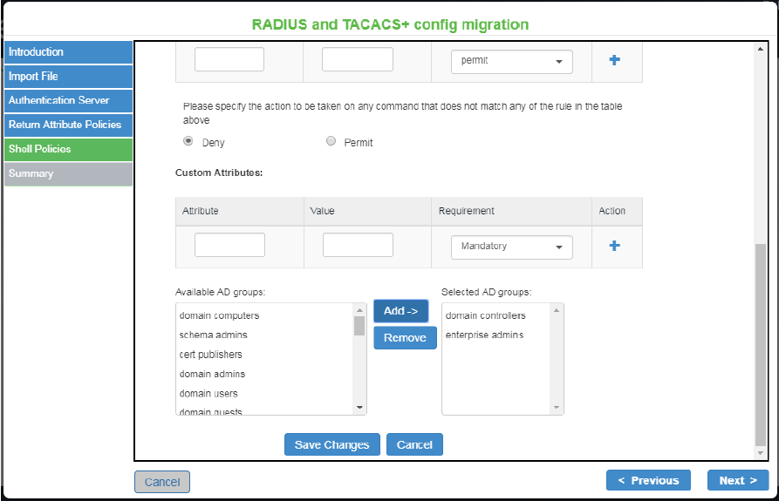This screenshot has width=779, height=501.
Task: Add custom attribute with plus icon
Action: click(x=614, y=246)
